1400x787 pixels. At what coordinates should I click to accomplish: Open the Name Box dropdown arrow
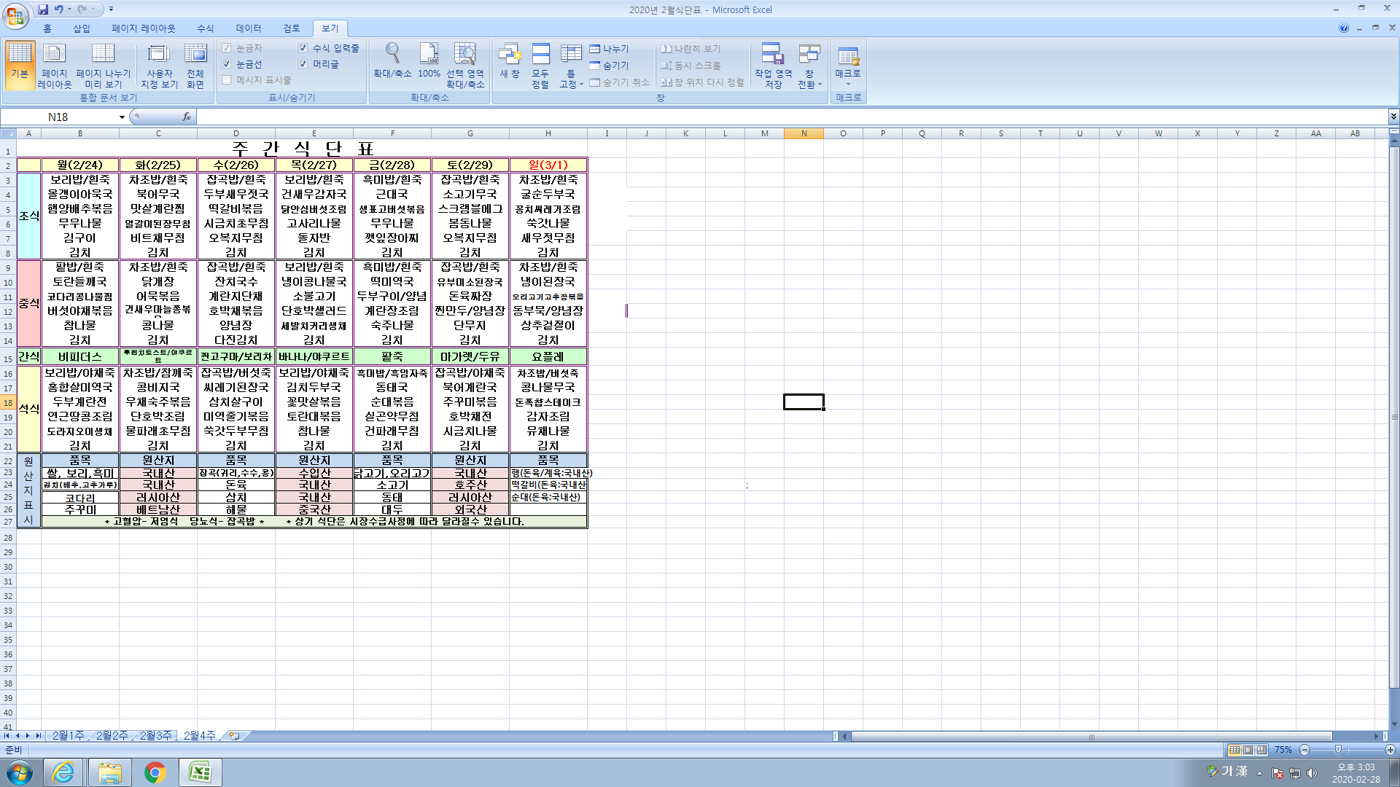pyautogui.click(x=122, y=117)
